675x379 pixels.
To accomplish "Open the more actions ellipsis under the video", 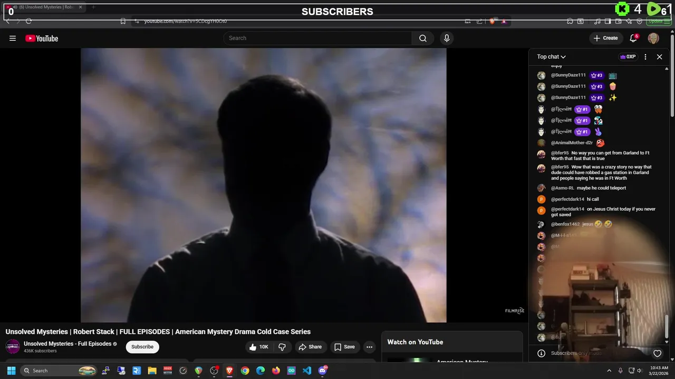I will click(x=369, y=347).
